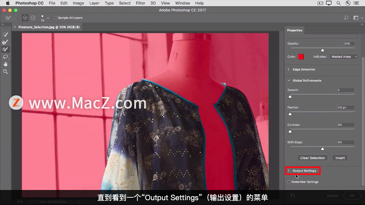Click the Contrast value field
365x205 pixels.
click(346, 125)
